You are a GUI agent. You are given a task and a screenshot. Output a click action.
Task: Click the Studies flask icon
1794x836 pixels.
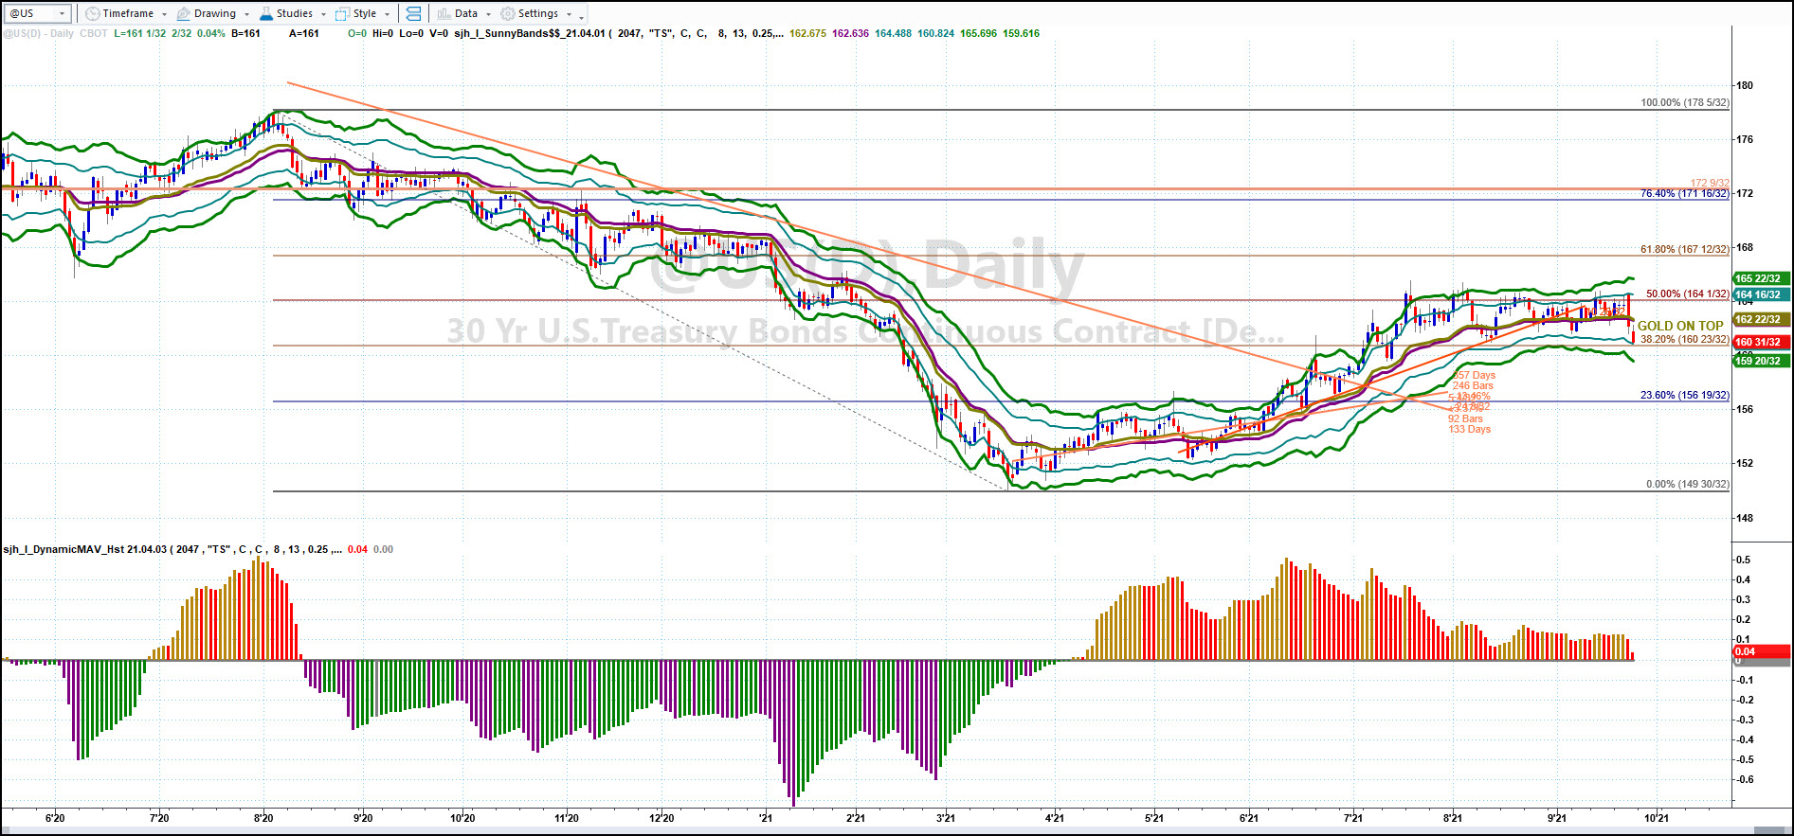(267, 13)
